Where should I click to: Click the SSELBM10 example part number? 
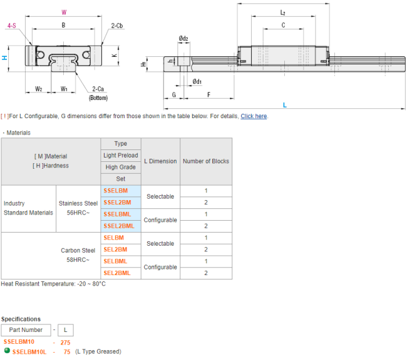point(19,342)
